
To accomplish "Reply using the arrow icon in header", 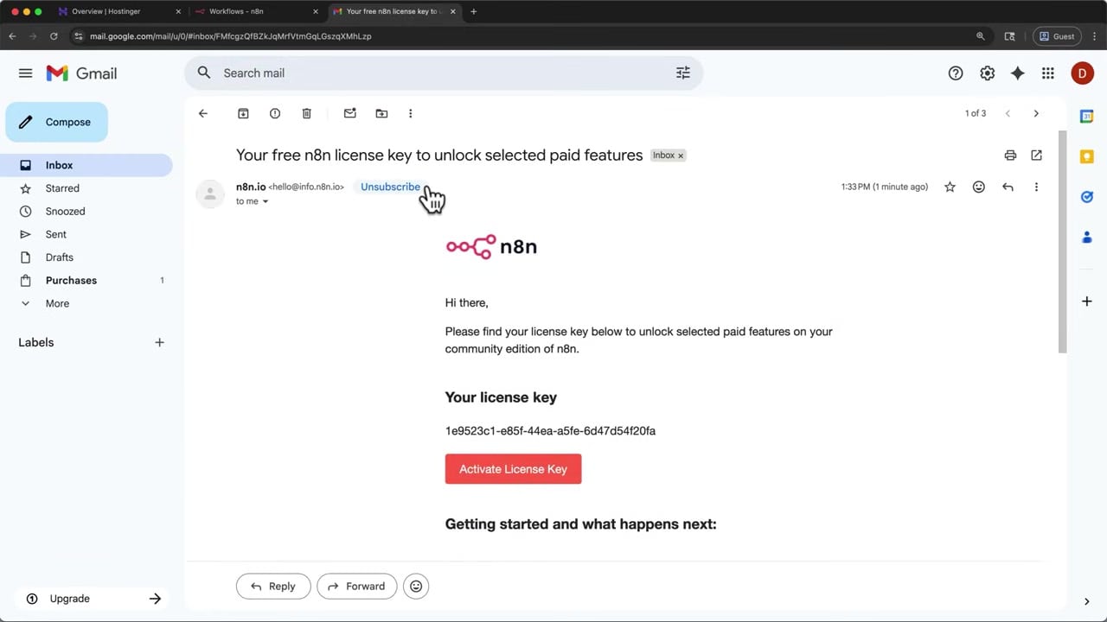I will [1008, 187].
